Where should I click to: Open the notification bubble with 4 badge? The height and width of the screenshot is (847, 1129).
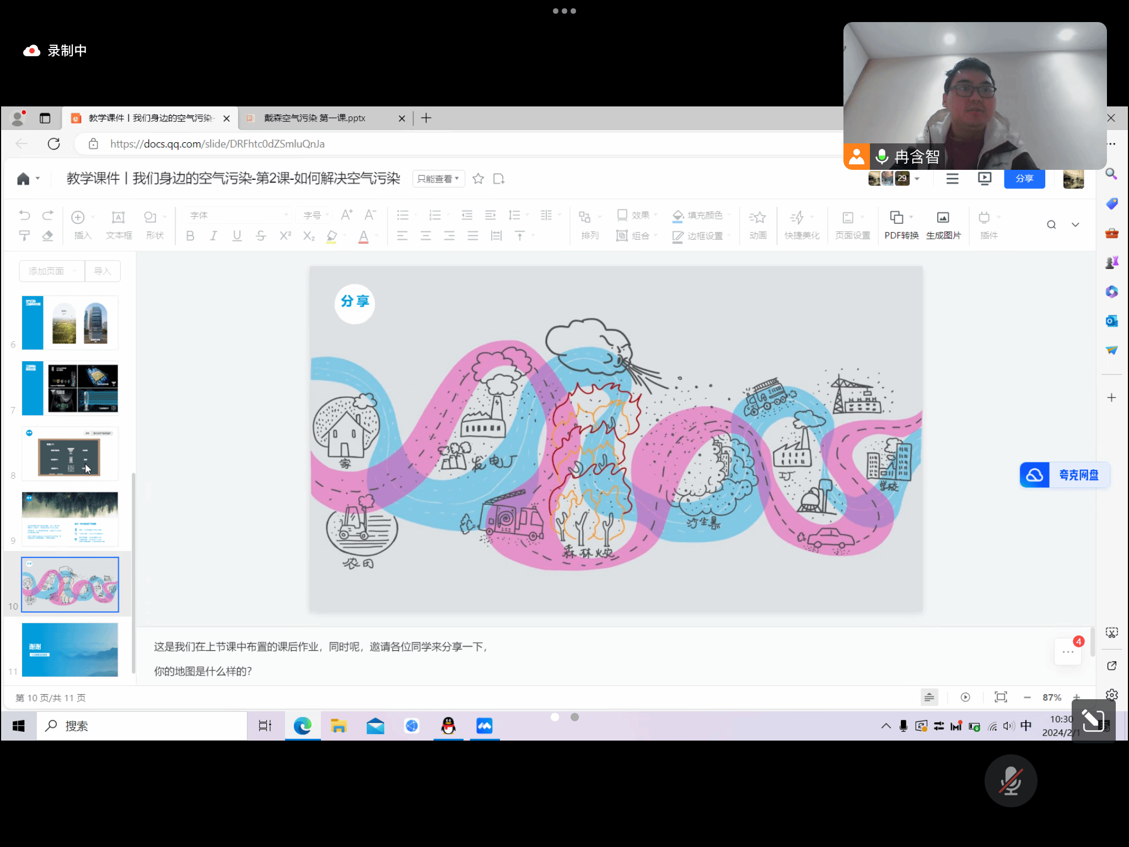tap(1068, 651)
